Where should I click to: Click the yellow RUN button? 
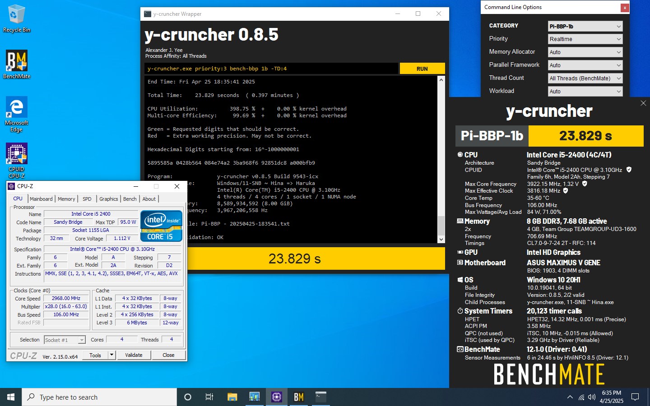click(422, 69)
